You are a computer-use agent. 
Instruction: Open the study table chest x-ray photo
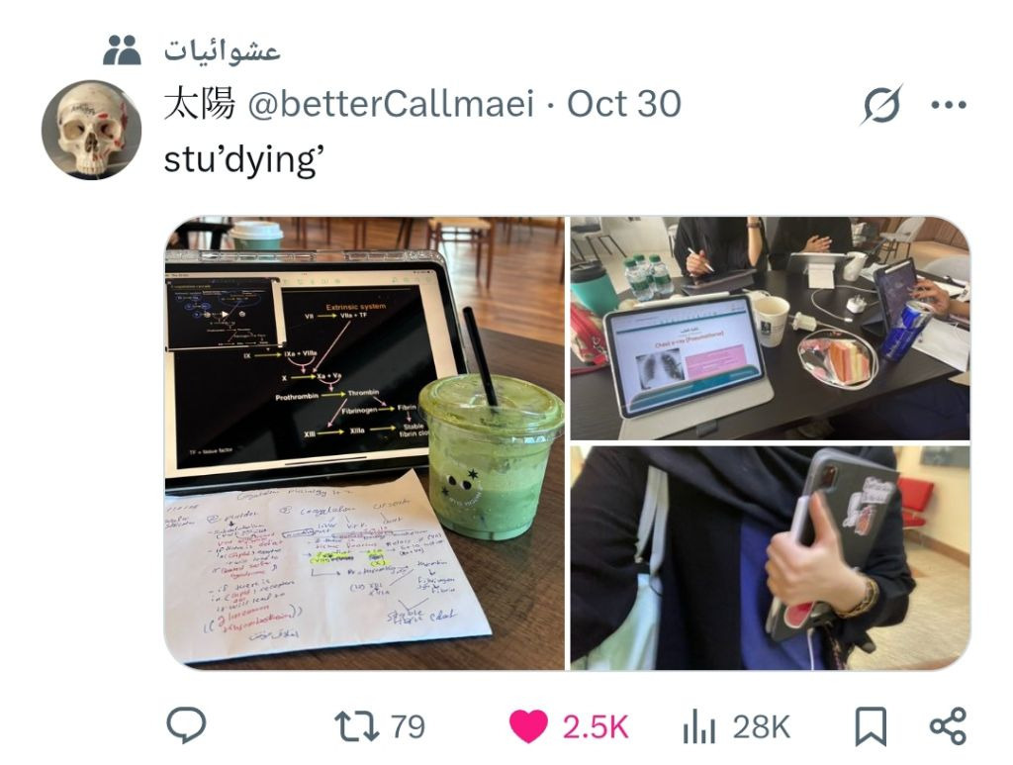(770, 329)
